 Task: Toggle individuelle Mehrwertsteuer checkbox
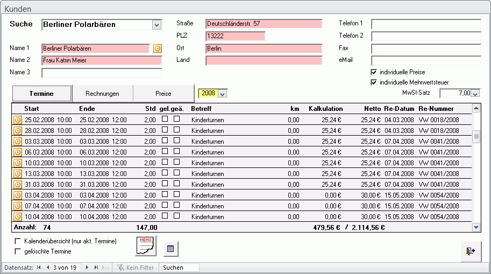click(x=374, y=82)
